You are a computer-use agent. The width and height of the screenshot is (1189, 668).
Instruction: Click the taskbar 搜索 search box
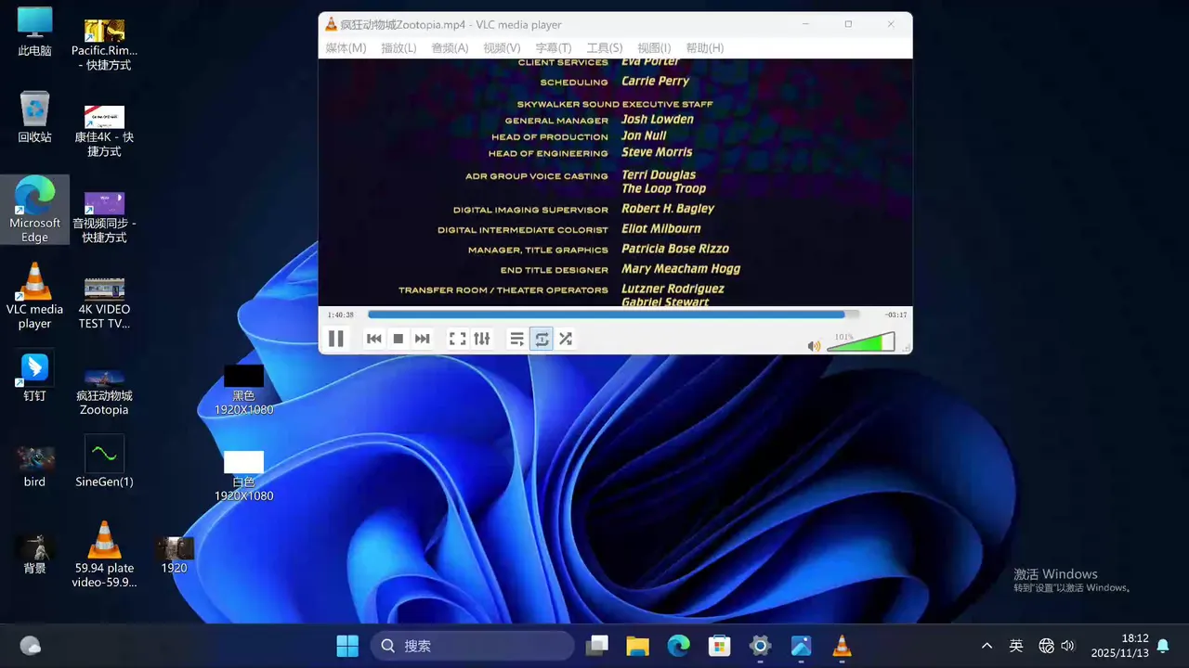coord(473,646)
